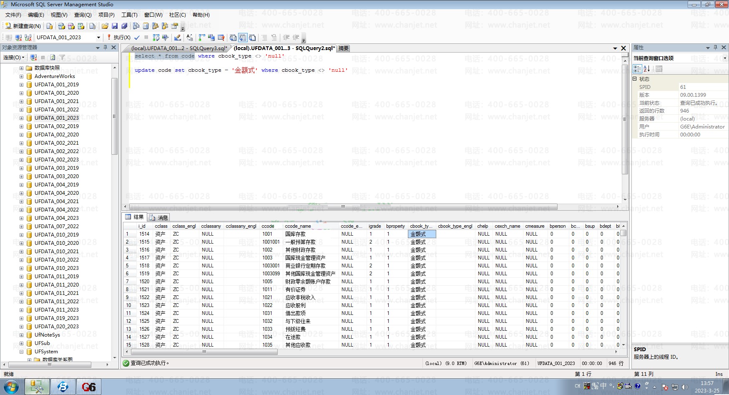Screen dimensions: 729x395
Task: Click the 新建查询 (New Query) button
Action: pyautogui.click(x=23, y=26)
